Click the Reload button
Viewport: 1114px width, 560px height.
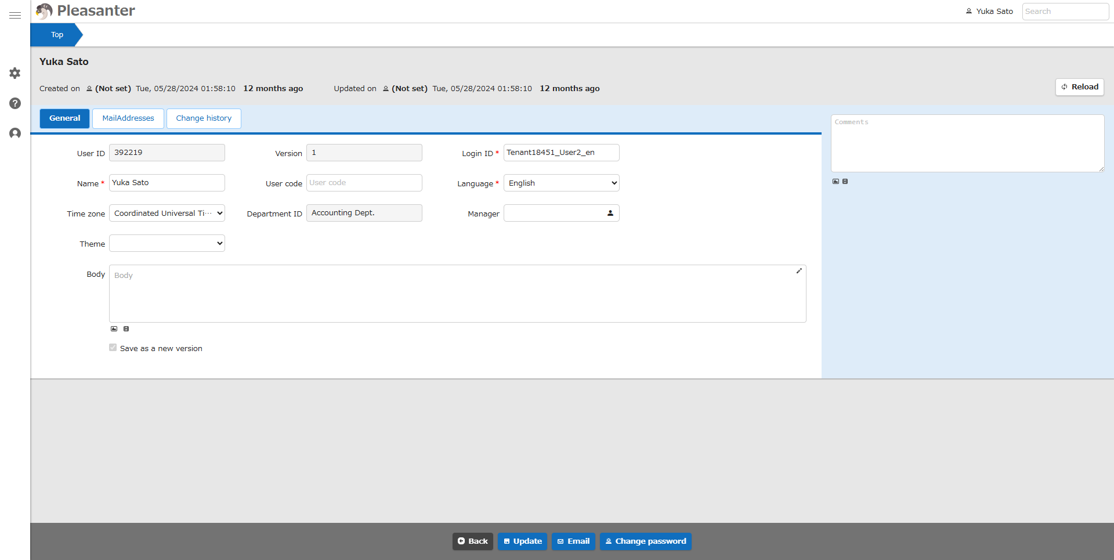pos(1080,87)
